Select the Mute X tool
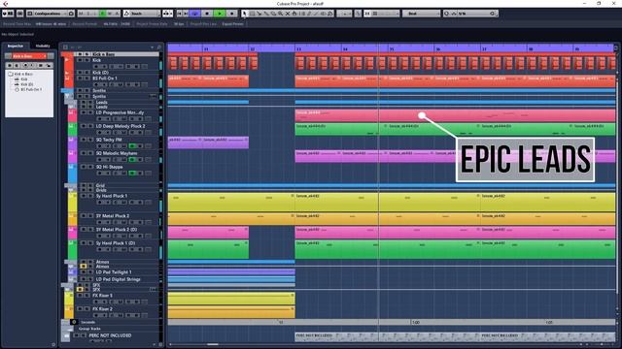 tap(288, 14)
